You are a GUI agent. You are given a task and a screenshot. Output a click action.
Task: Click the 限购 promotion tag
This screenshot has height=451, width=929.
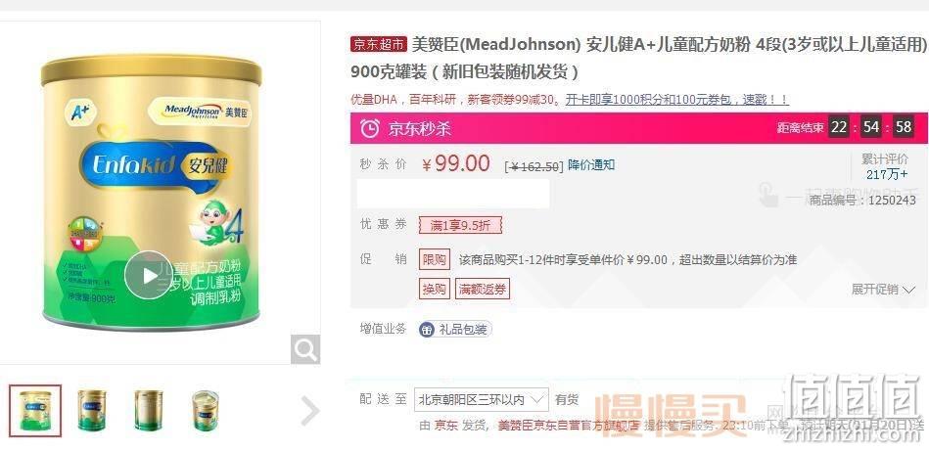(x=435, y=260)
